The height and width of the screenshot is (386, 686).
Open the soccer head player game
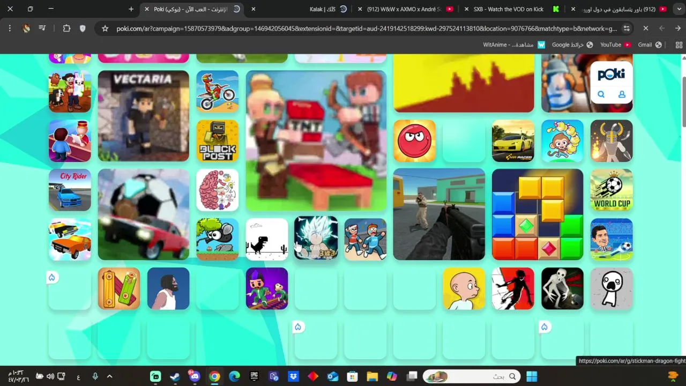612,239
